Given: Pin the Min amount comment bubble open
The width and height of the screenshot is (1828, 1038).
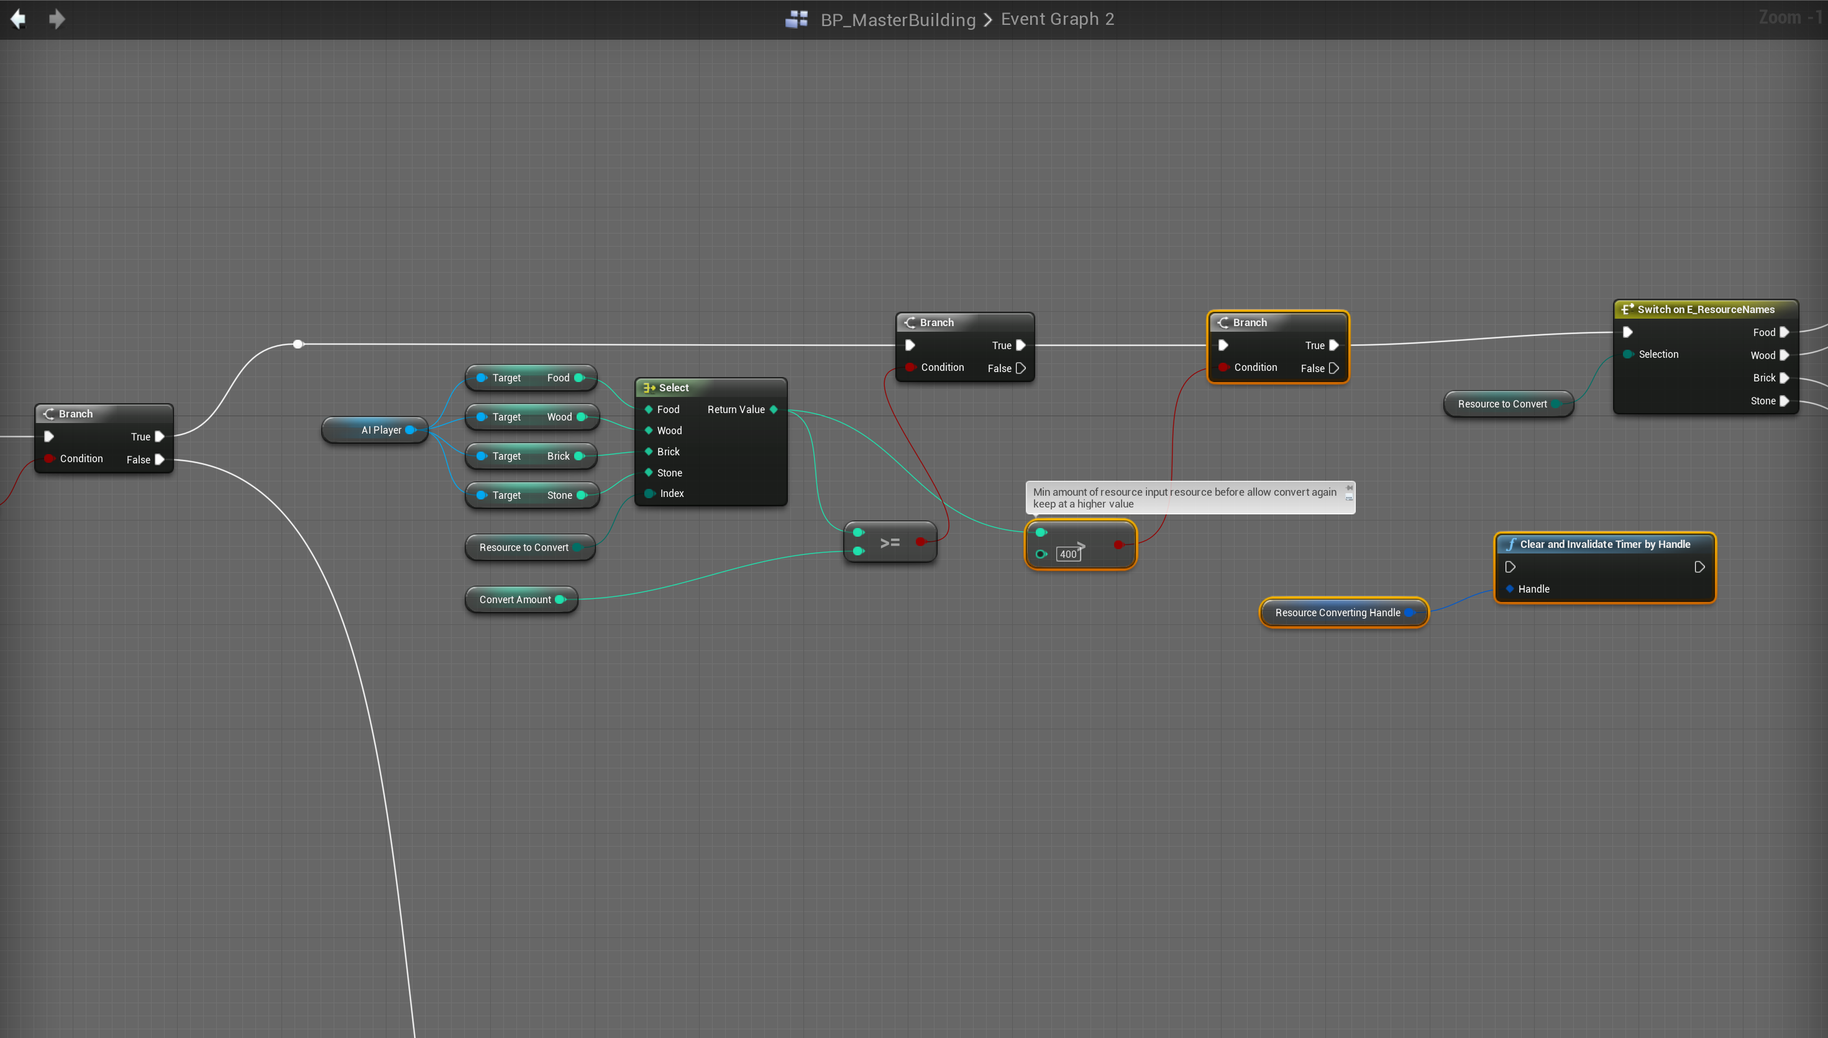Looking at the screenshot, I should (1350, 488).
